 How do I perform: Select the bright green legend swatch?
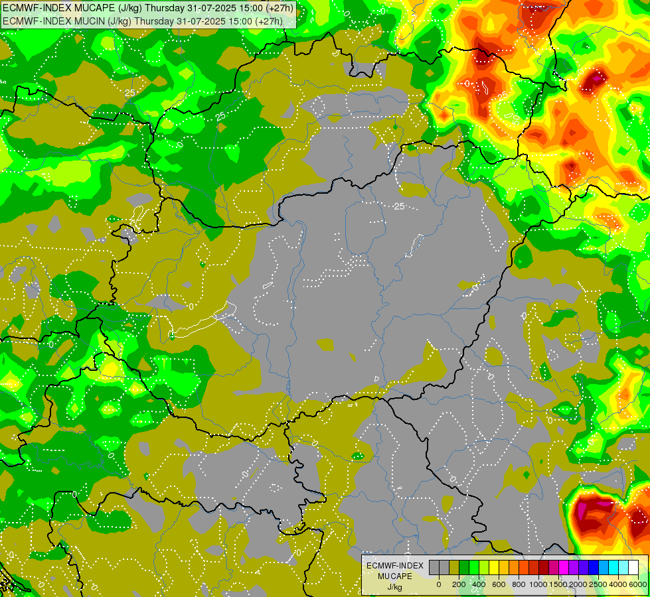tap(474, 567)
